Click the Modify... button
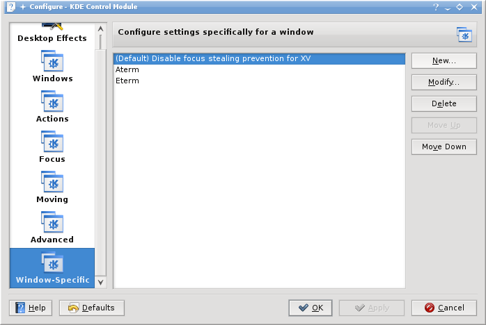Screen dimensions: 486x325 point(444,82)
